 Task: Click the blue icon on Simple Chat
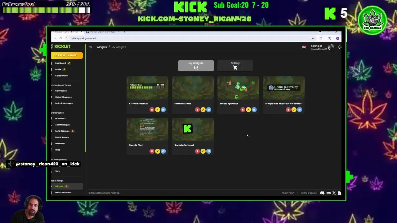(163, 151)
